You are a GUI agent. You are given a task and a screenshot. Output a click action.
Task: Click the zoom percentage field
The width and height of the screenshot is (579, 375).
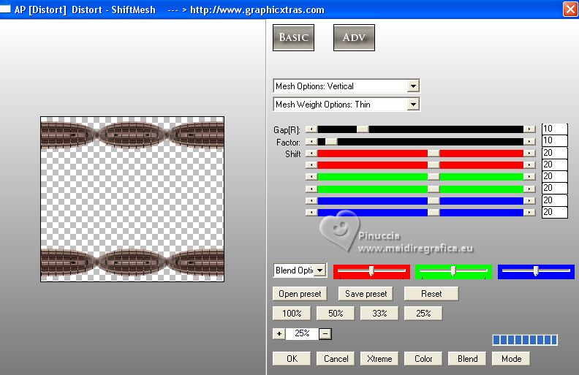click(x=302, y=333)
